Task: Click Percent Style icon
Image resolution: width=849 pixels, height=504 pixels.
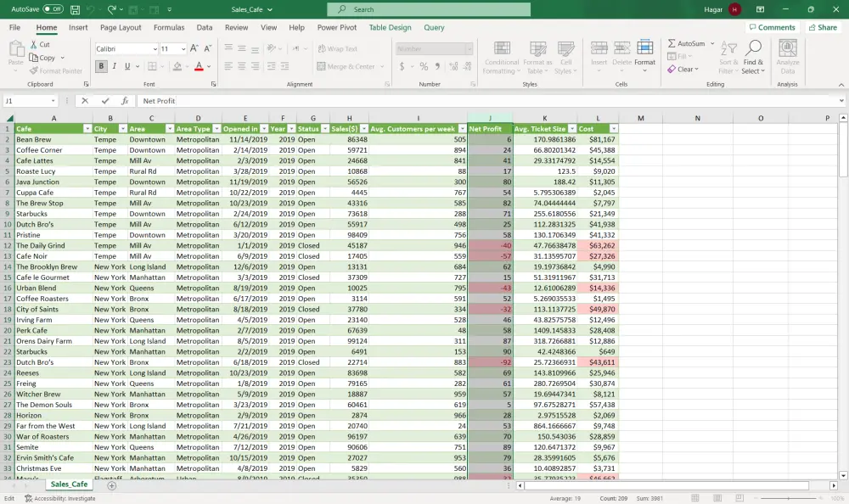Action: point(424,66)
